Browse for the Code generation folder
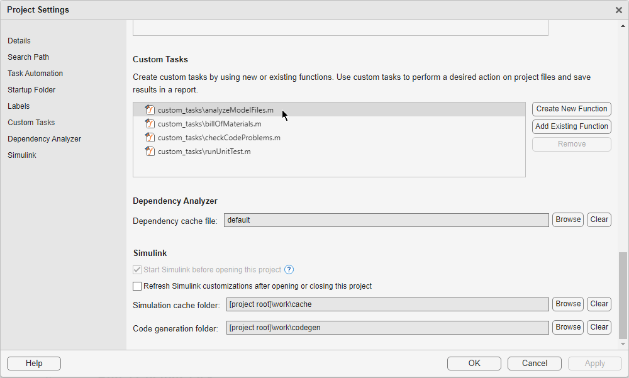Image resolution: width=629 pixels, height=378 pixels. pos(568,328)
